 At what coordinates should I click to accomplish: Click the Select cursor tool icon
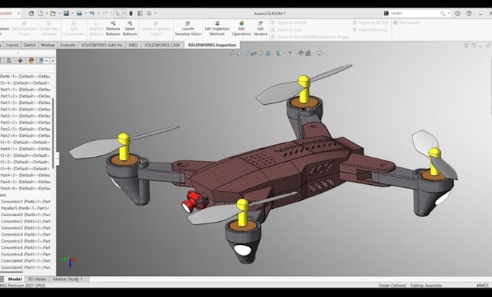click(x=118, y=14)
